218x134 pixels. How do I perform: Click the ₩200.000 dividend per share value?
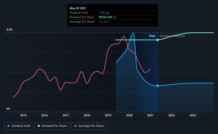point(106,17)
